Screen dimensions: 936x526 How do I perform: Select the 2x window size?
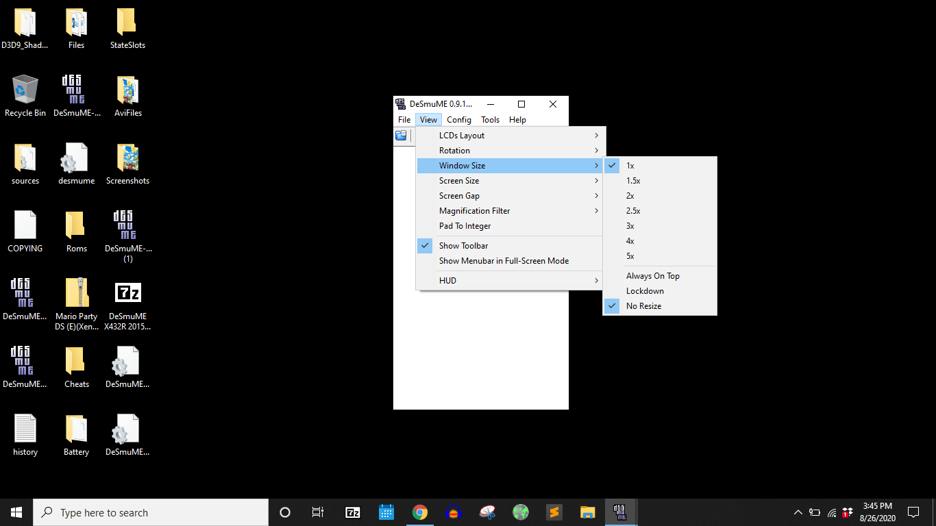(660, 196)
